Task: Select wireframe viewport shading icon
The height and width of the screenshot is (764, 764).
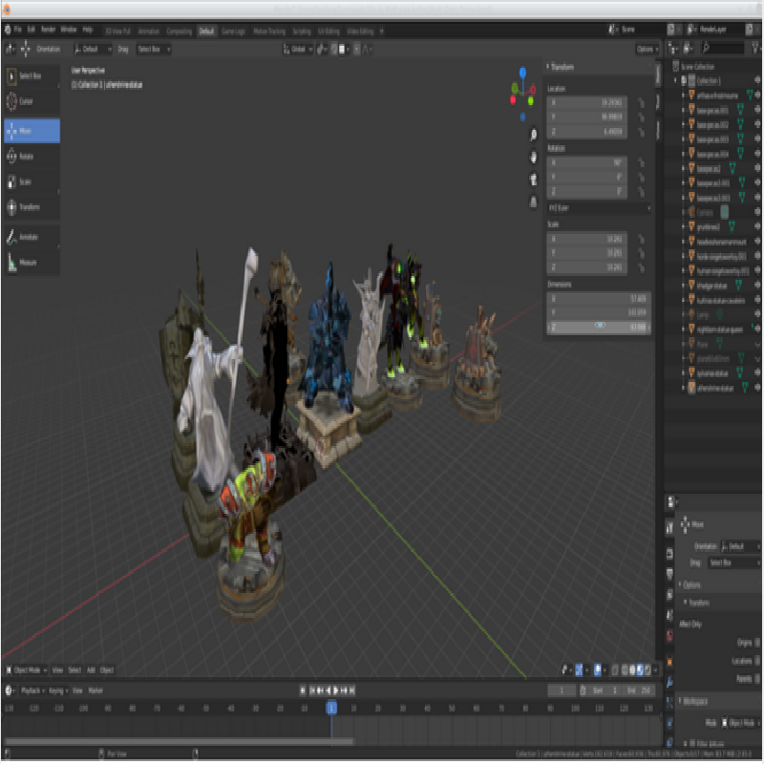Action: (x=625, y=670)
